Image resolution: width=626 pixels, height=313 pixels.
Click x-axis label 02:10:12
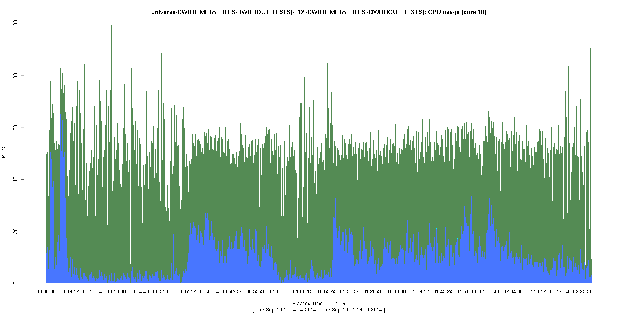coord(536,292)
